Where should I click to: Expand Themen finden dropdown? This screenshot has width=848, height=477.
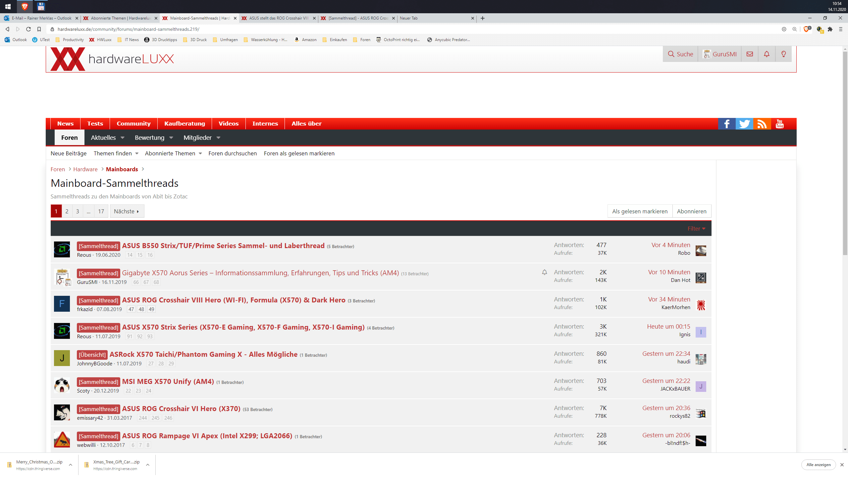pyautogui.click(x=137, y=153)
